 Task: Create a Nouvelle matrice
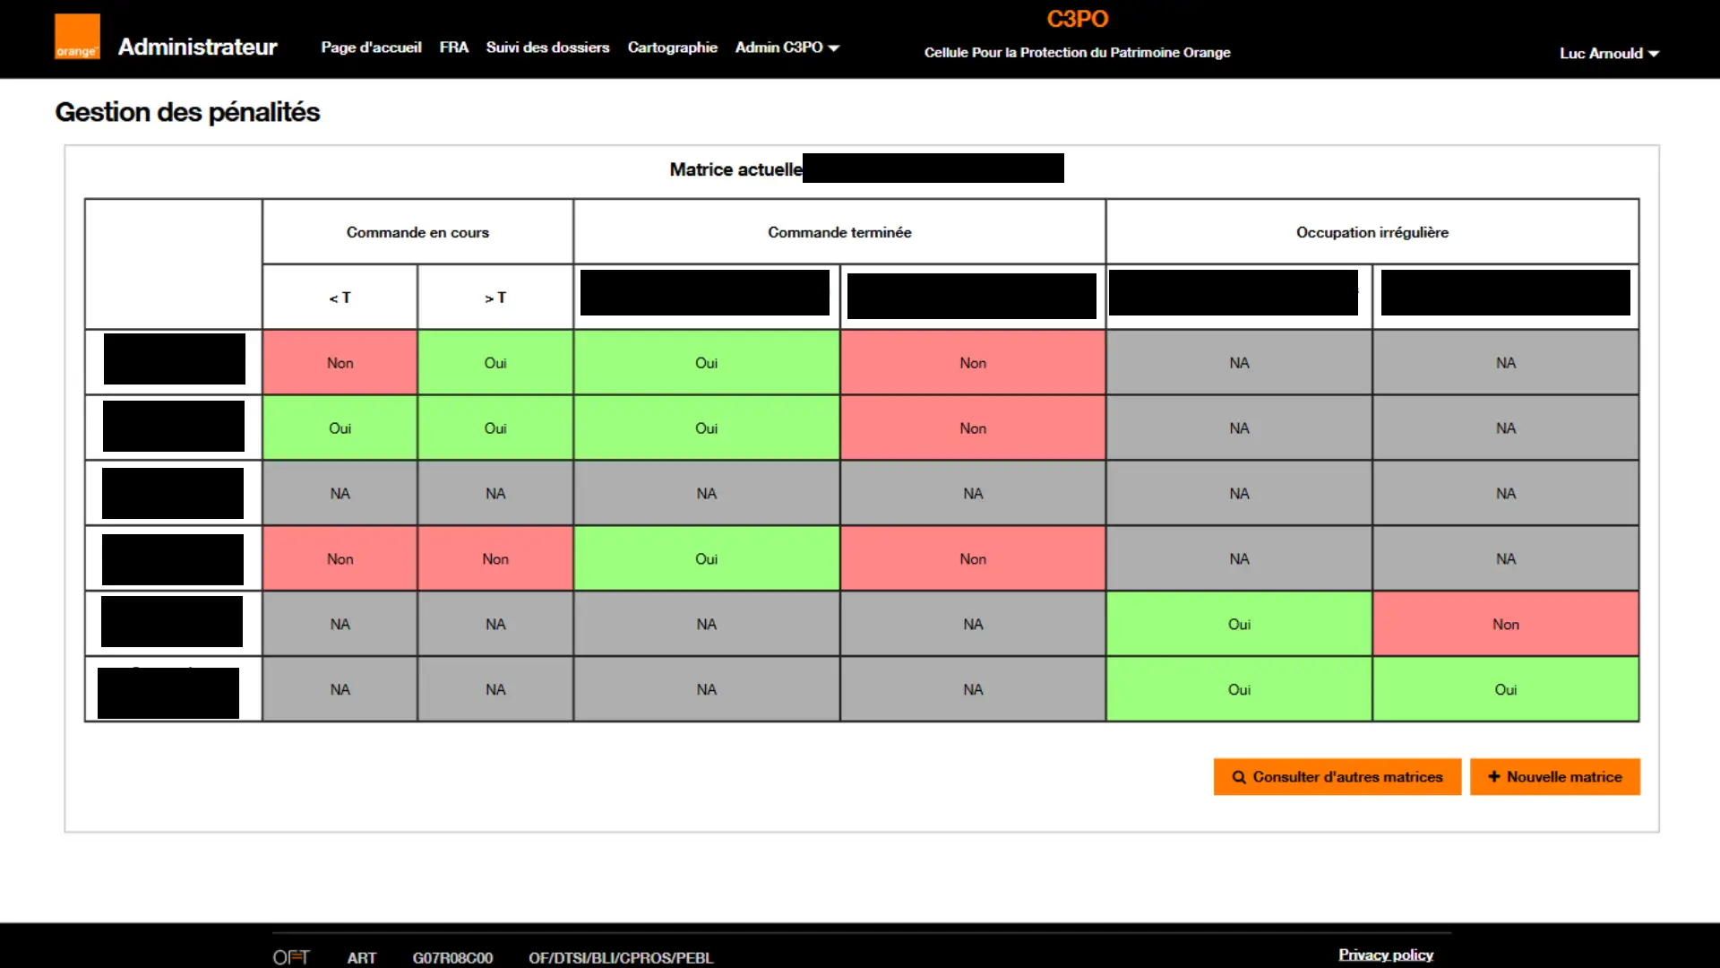(1554, 777)
